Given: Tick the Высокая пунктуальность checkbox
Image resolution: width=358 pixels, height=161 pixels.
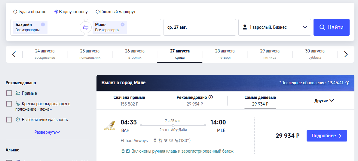Looking at the screenshot, I should click(x=9, y=120).
